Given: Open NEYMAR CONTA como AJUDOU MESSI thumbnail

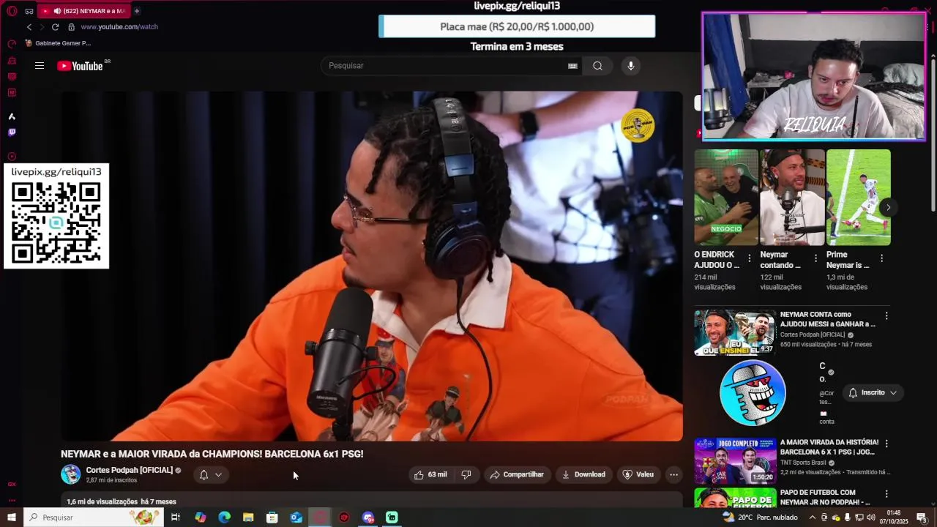Looking at the screenshot, I should (x=735, y=333).
